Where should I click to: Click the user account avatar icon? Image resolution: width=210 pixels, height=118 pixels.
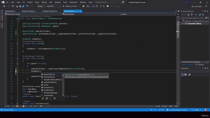click(187, 2)
